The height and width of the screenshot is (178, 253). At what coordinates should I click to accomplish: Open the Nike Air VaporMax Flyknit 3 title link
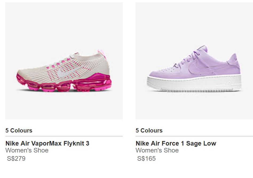[x=47, y=143]
